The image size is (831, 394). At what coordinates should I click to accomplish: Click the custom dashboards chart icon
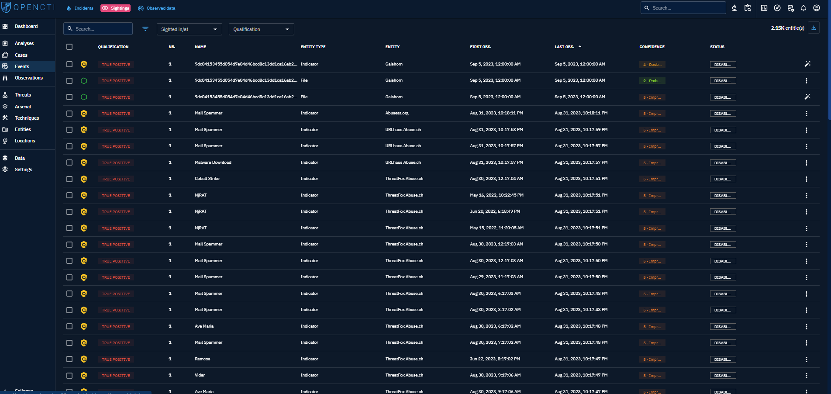pyautogui.click(x=764, y=8)
